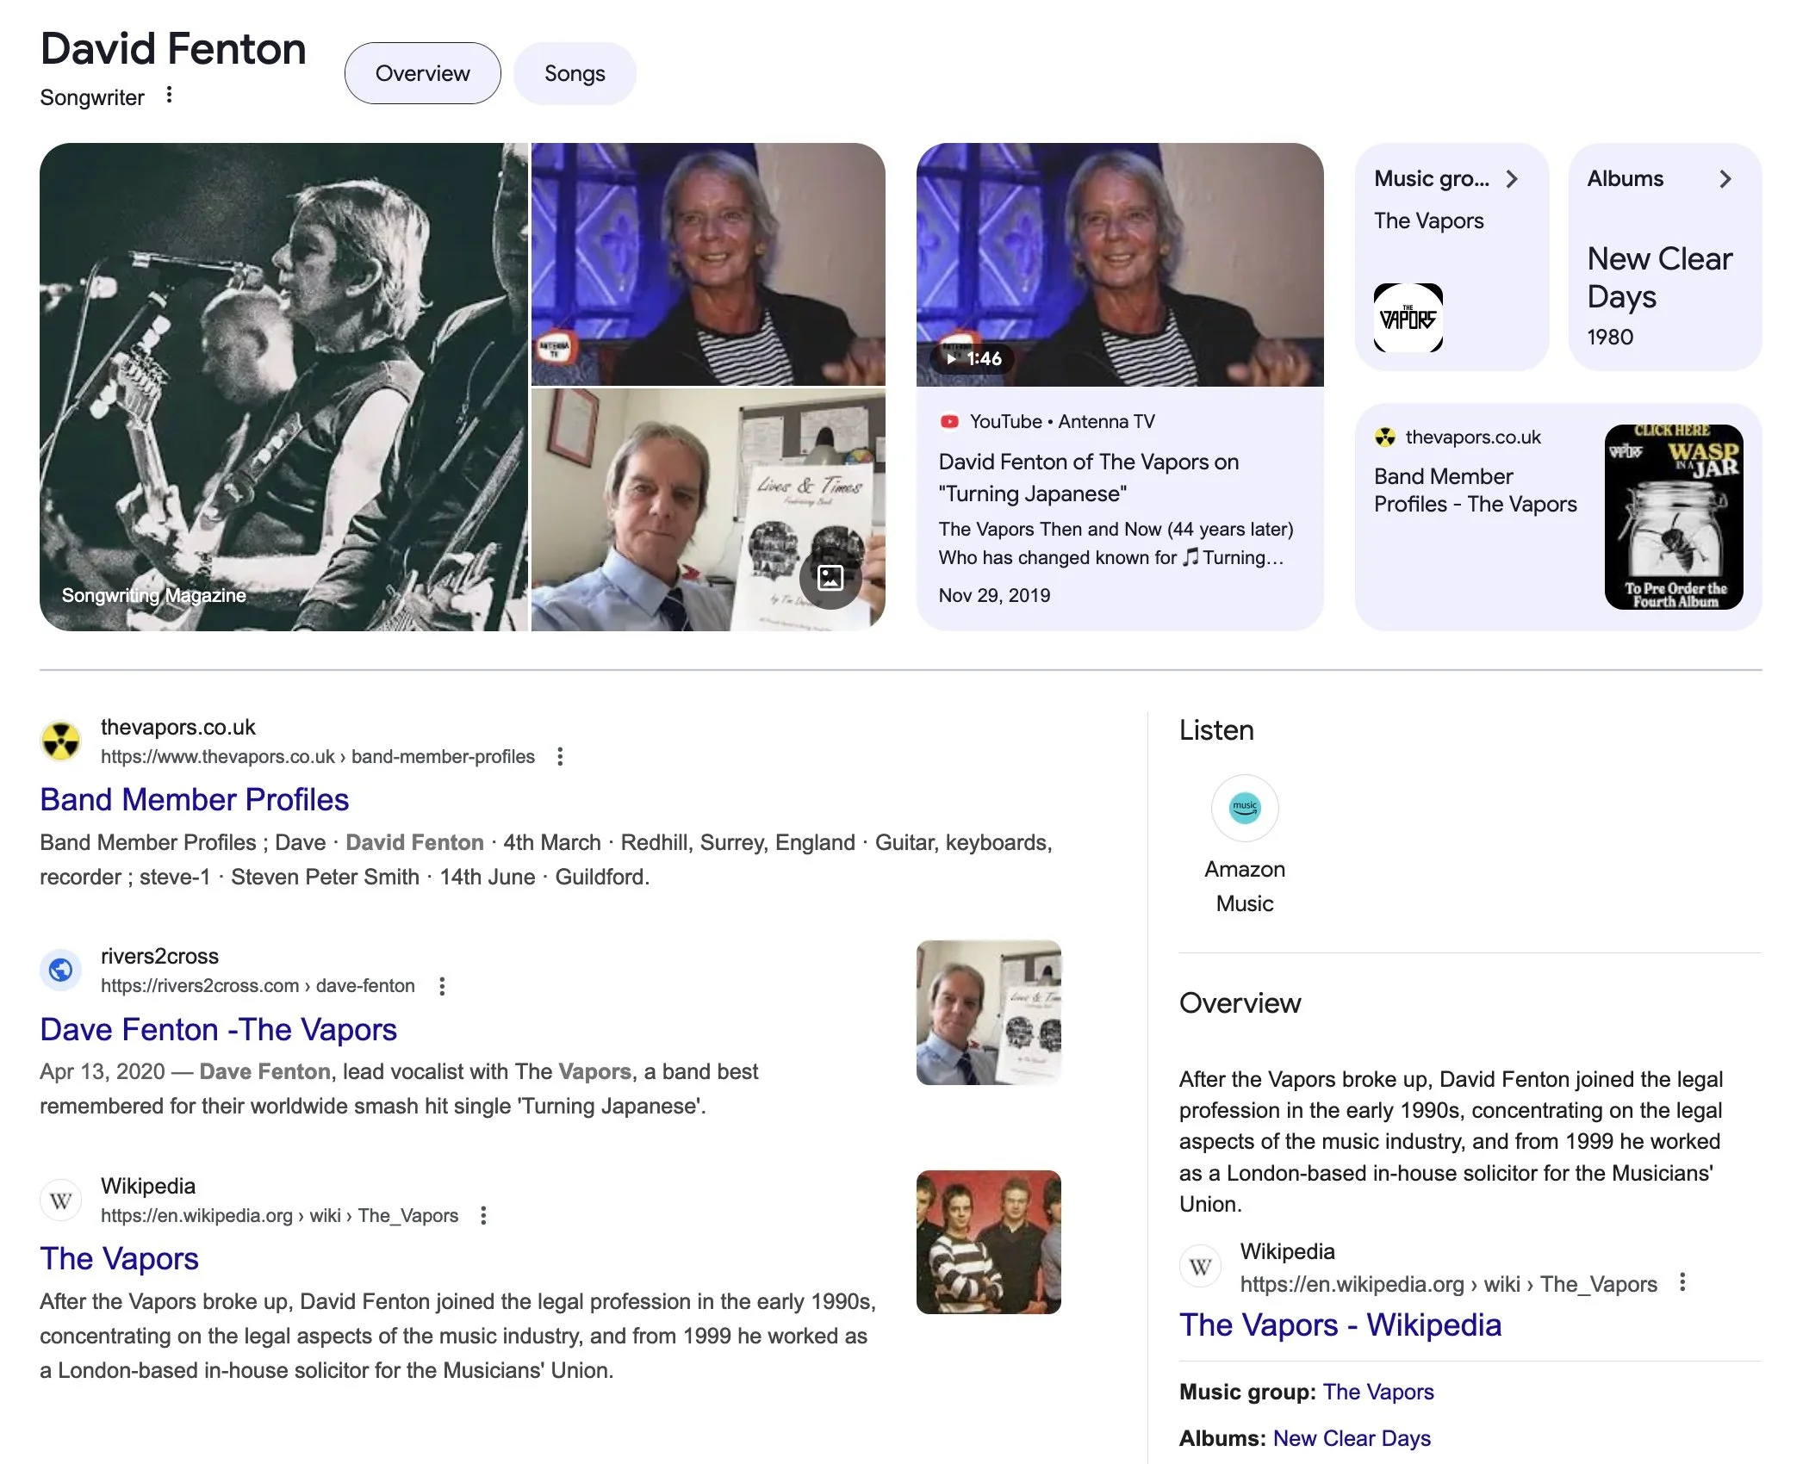1809x1464 pixels.
Task: Open options menu for the rivers2cross result
Action: (x=442, y=986)
